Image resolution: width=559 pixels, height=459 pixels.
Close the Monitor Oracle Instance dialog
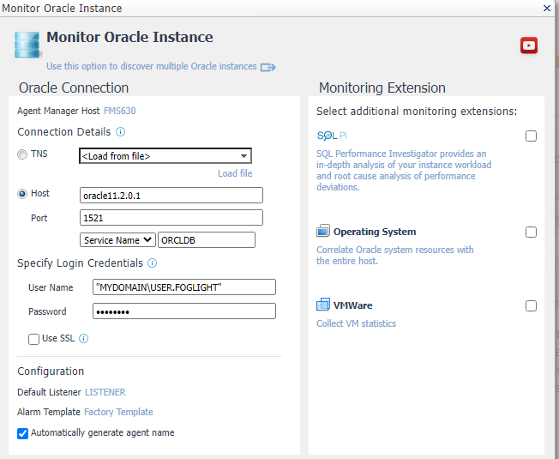[547, 8]
